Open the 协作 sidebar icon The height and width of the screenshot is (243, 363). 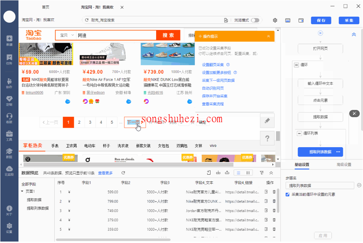coord(9,83)
